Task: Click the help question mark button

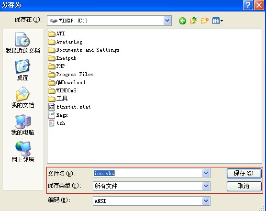Action: (248, 5)
